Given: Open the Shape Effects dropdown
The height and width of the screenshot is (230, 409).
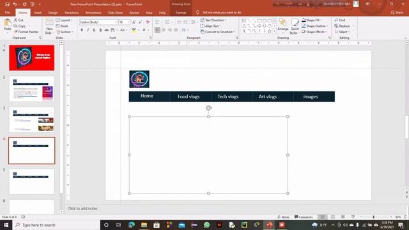Looking at the screenshot, I should click(314, 32).
